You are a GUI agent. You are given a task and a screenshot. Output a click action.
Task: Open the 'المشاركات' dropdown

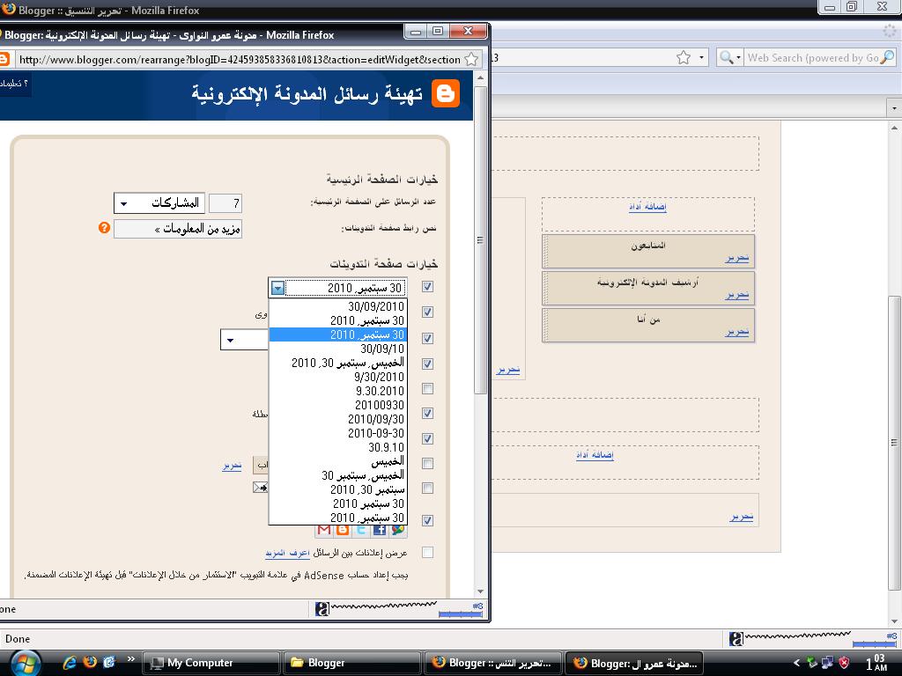pos(159,203)
